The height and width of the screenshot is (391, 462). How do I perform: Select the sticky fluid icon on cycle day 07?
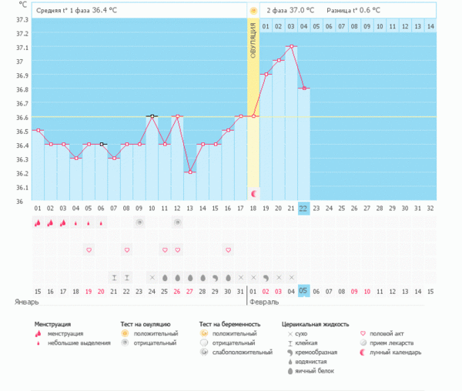(x=114, y=277)
